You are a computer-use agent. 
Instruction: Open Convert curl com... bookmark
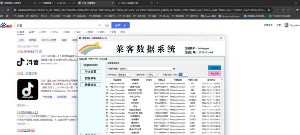pyautogui.click(x=229, y=16)
